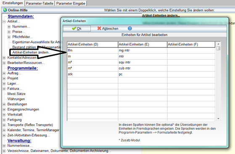
Task: Click the table scrollbar up arrow
Action: 218,44
